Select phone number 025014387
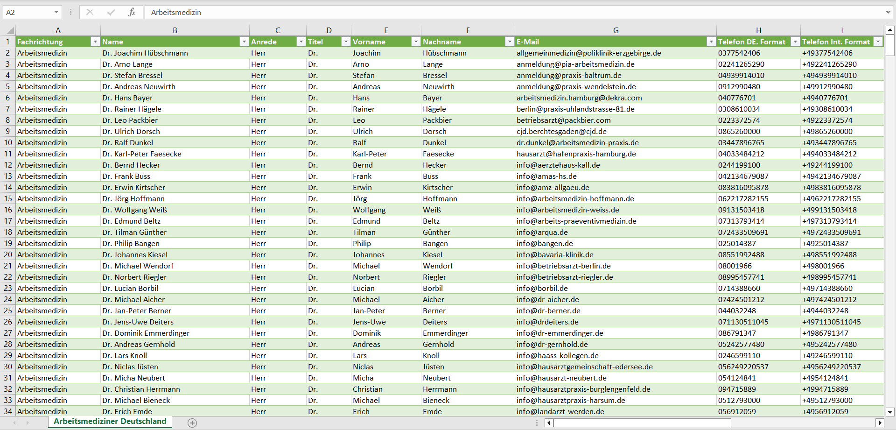The image size is (896, 430). coord(758,243)
